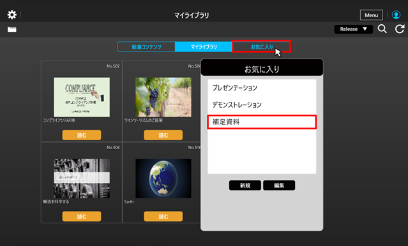Open settings via the gear icon
The height and width of the screenshot is (246, 408).
pos(12,15)
